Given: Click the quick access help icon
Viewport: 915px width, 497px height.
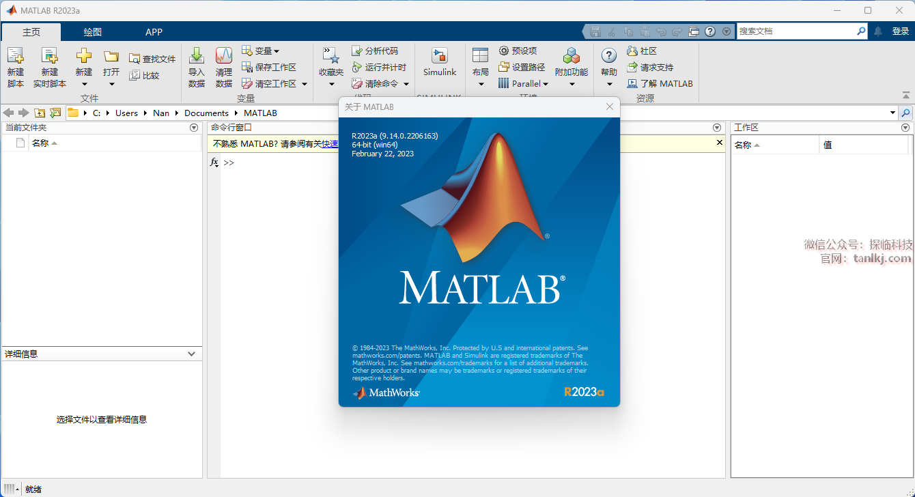Looking at the screenshot, I should click(710, 31).
